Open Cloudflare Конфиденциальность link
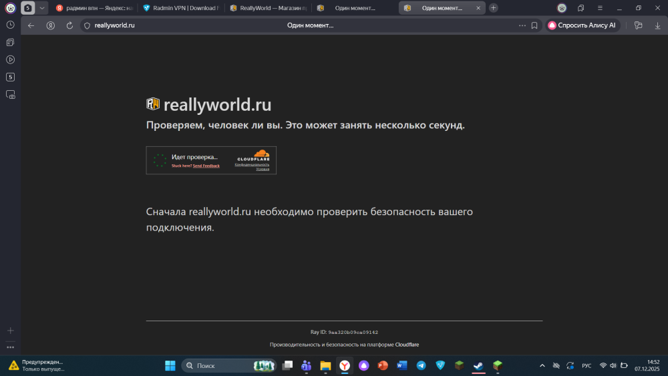This screenshot has height=376, width=668. [252, 165]
